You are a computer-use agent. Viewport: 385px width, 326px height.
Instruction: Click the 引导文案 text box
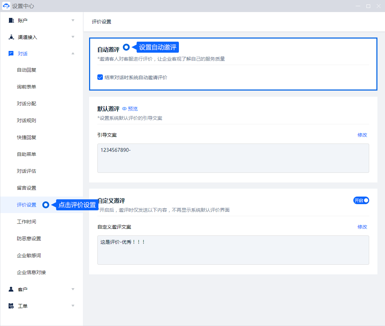pos(233,158)
